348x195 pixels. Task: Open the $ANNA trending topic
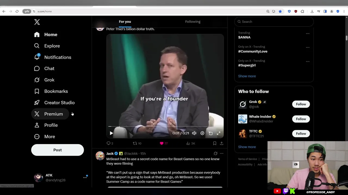coord(244,37)
